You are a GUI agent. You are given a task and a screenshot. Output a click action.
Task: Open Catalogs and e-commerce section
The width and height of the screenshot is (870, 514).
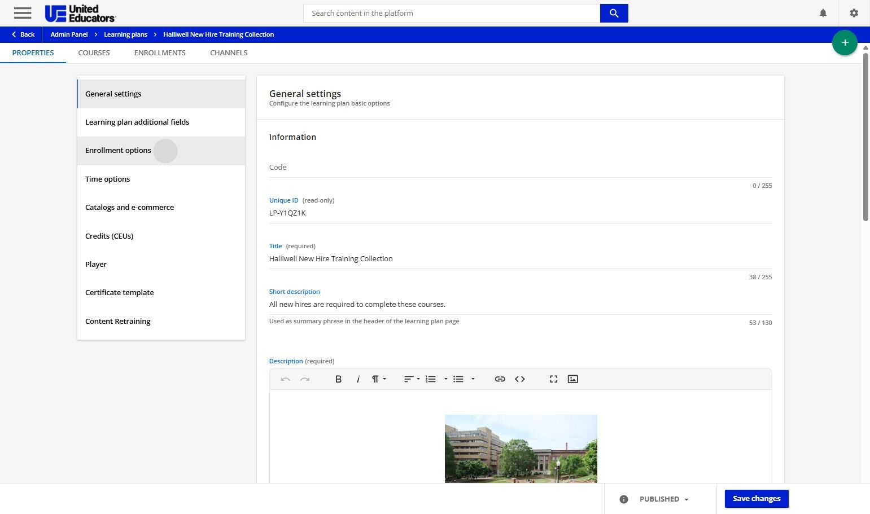point(161,208)
